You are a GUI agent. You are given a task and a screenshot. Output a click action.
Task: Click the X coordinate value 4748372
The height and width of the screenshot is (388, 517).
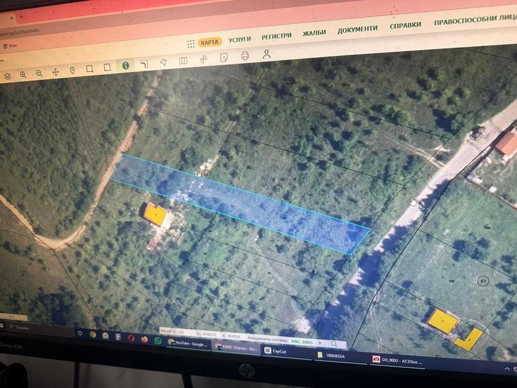tap(209, 334)
